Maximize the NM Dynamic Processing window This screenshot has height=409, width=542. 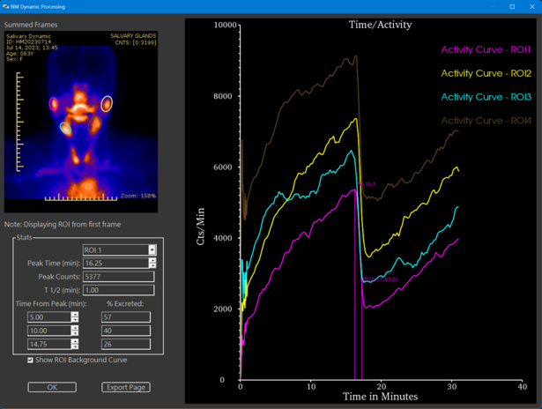[512, 6]
